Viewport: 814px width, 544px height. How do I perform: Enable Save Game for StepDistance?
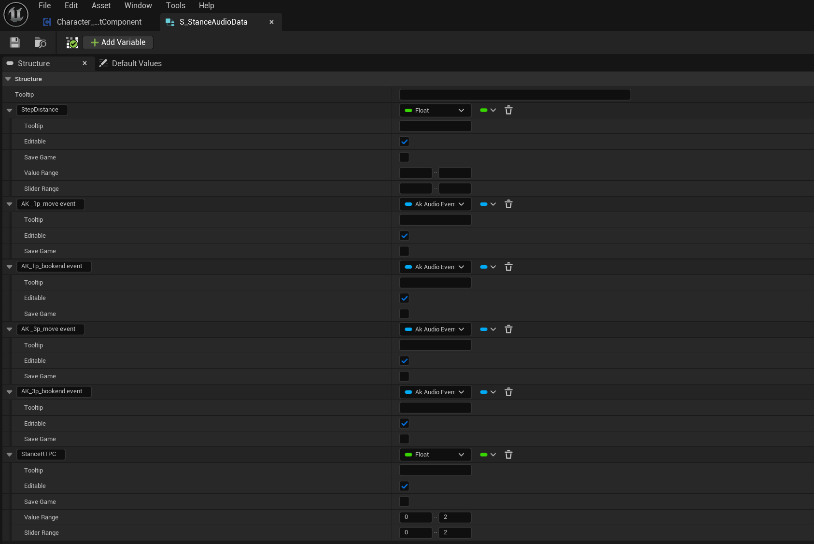click(405, 157)
